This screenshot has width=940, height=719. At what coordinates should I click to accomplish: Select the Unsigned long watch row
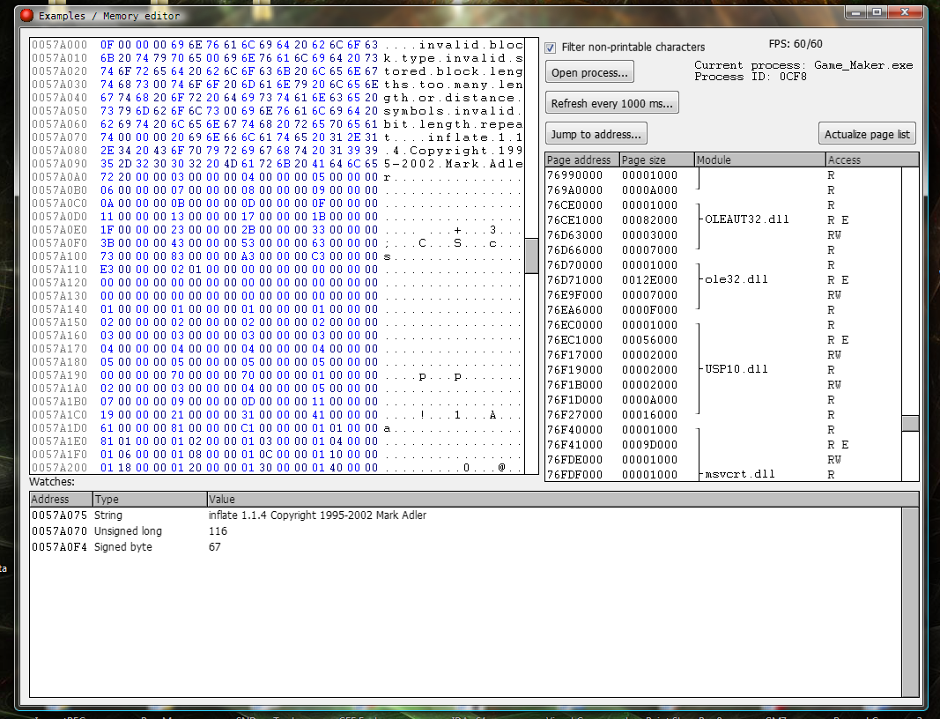[x=129, y=531]
